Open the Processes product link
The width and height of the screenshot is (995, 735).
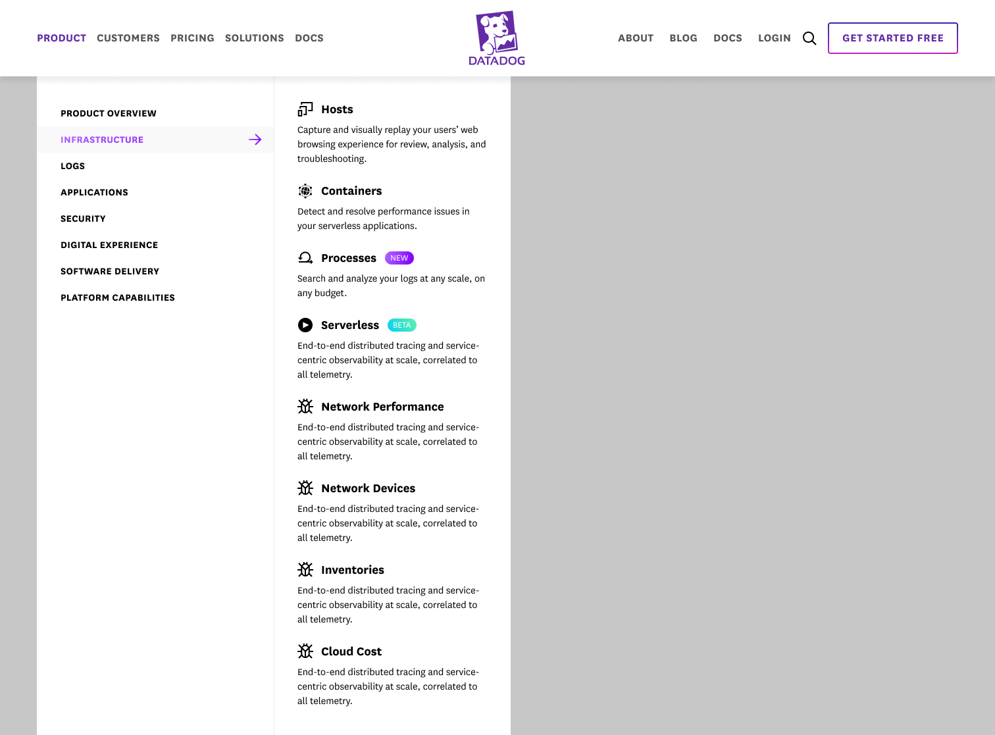(349, 258)
